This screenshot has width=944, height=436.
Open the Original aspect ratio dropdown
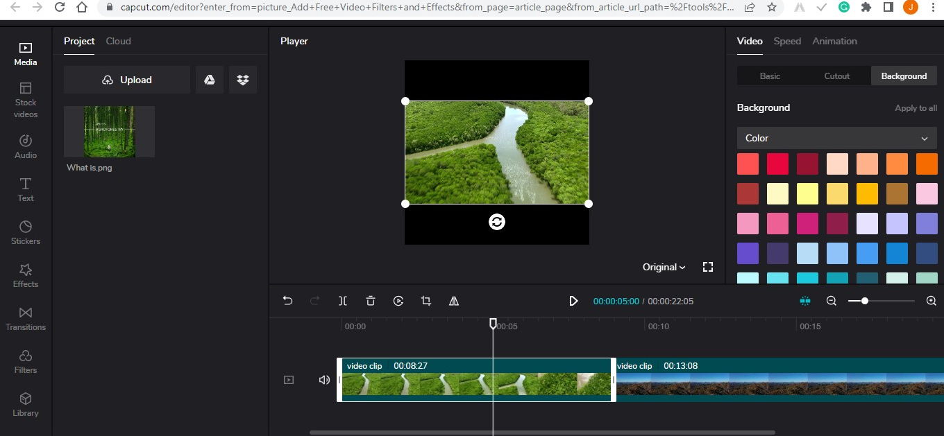(x=664, y=267)
